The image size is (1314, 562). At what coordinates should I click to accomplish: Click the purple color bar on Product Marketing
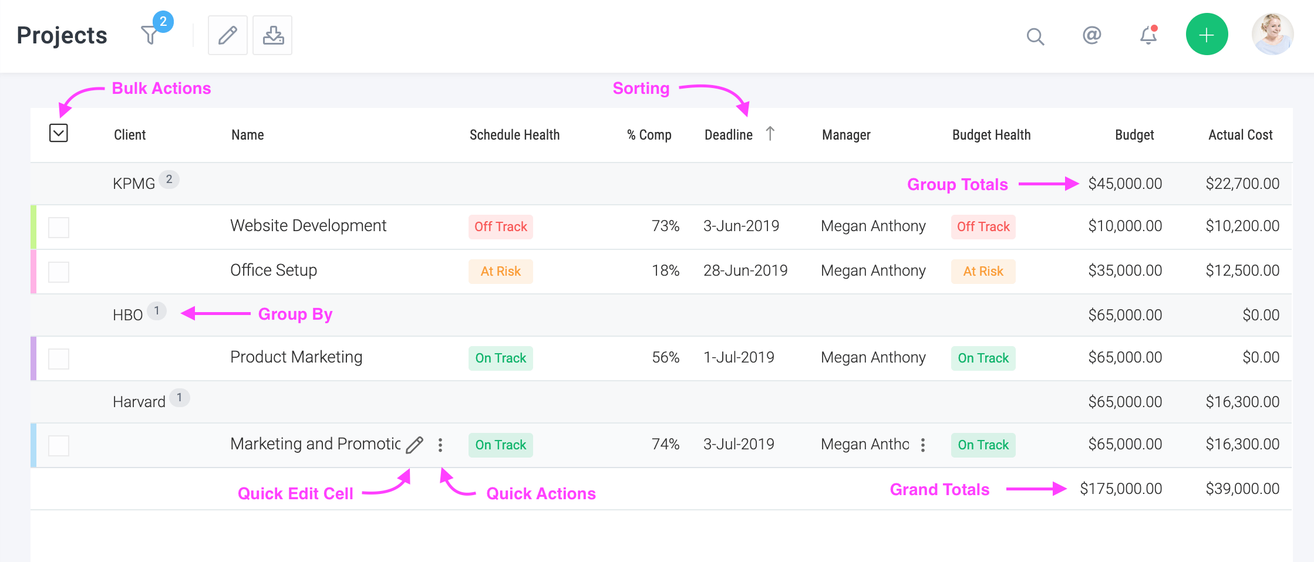coord(33,358)
